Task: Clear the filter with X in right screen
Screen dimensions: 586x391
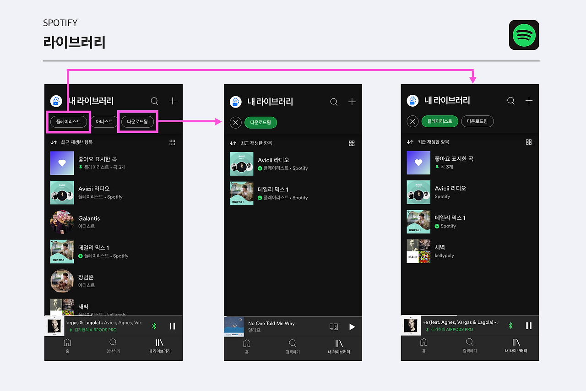Action: pos(413,121)
